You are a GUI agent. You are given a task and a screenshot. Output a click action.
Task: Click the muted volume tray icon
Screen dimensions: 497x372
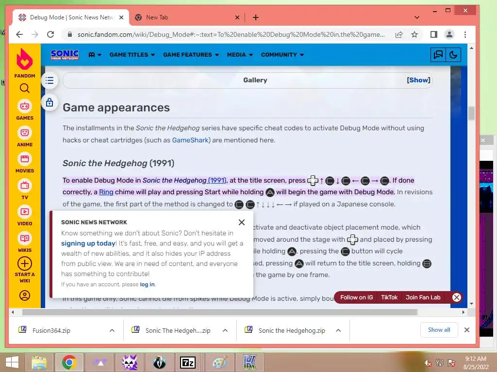pyautogui.click(x=428, y=363)
